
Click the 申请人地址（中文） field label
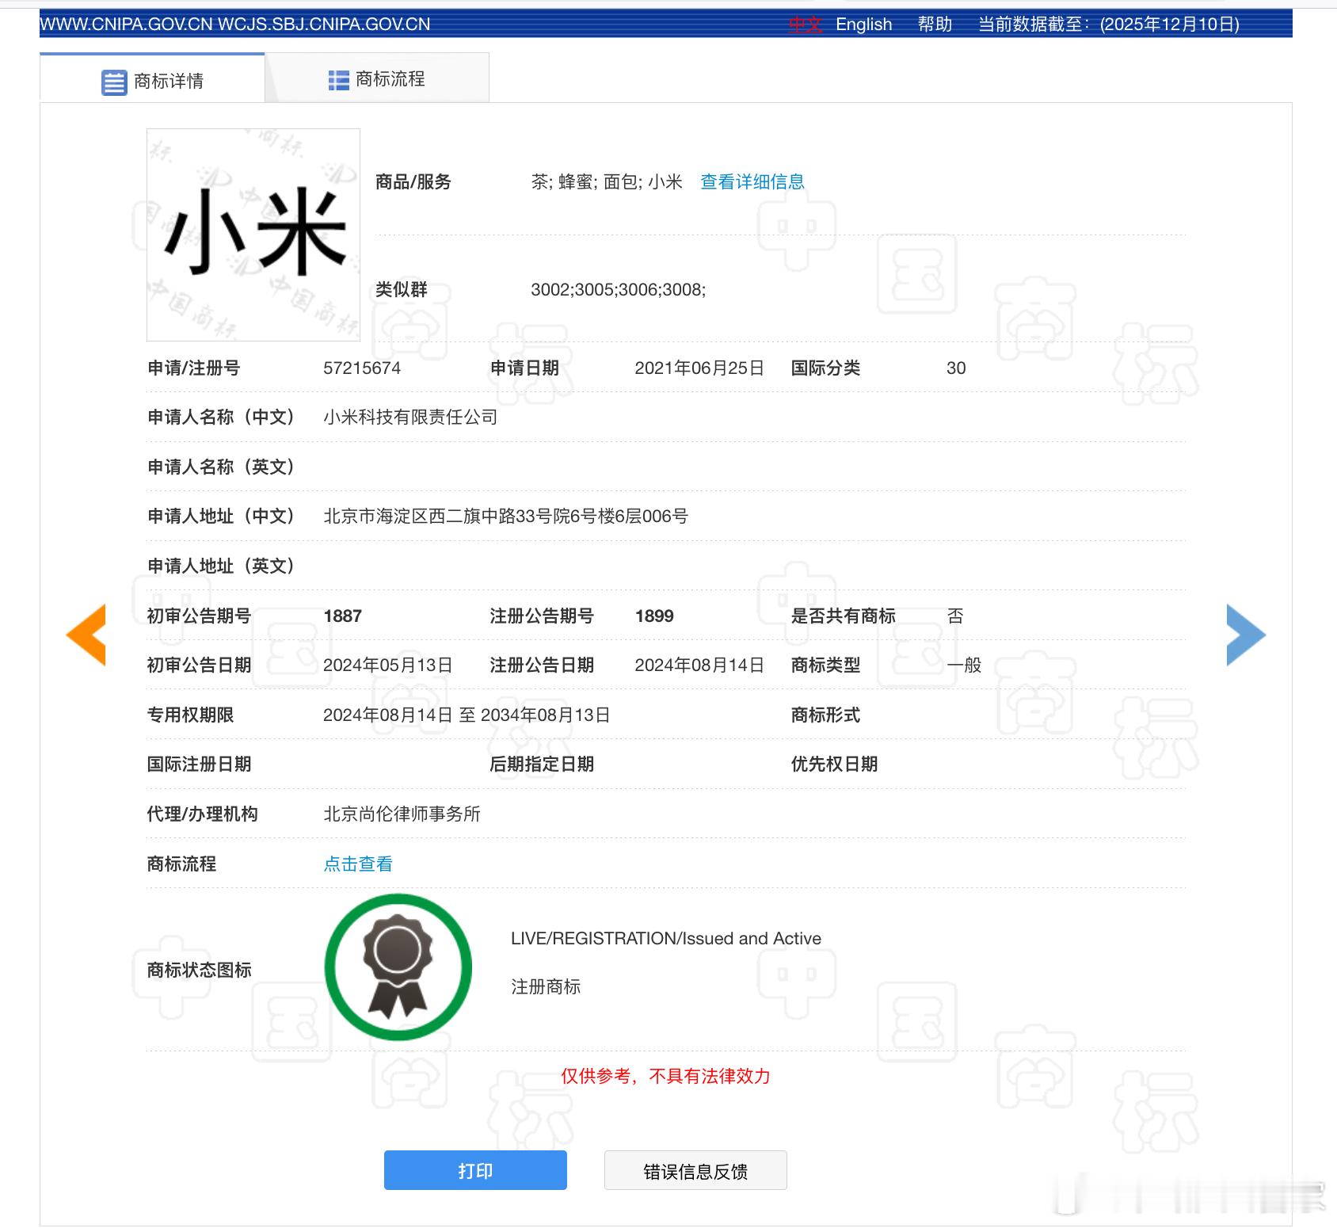point(221,517)
